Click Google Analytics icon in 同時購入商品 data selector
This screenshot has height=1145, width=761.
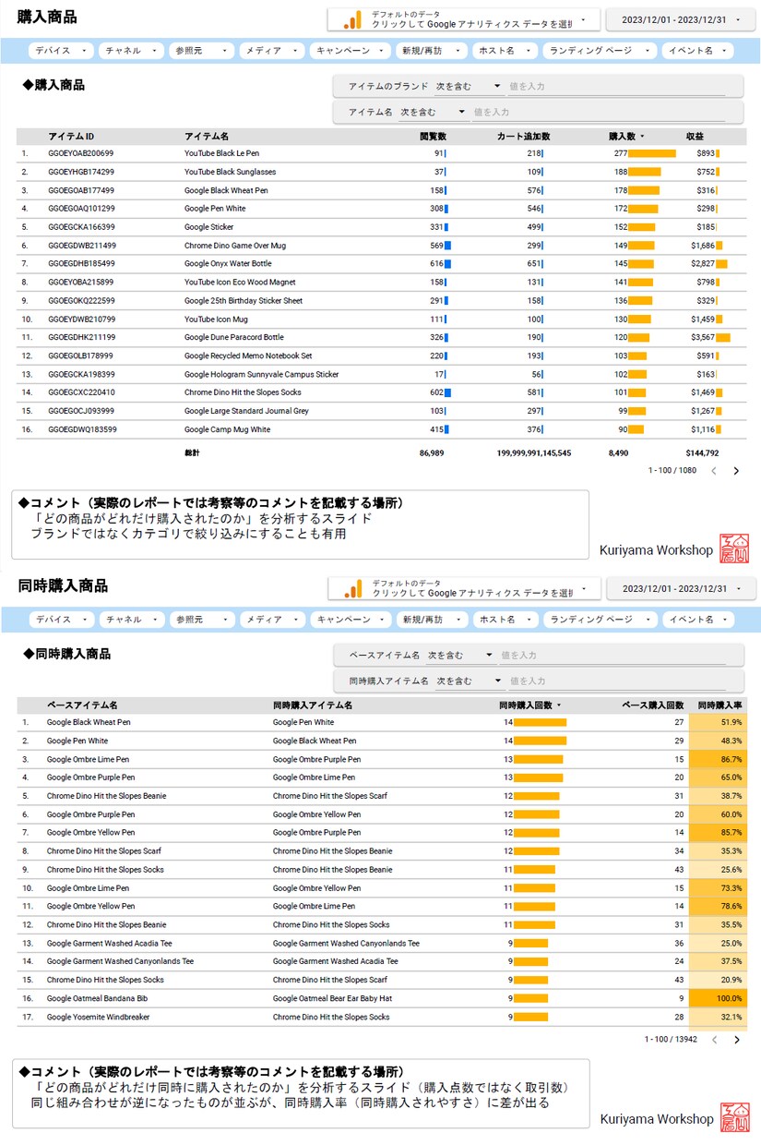(352, 588)
